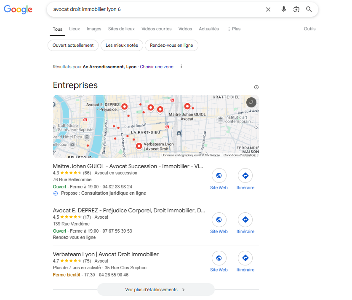Open the Maître Johan GUIOL listing title
This screenshot has height=300, width=352.
click(128, 166)
